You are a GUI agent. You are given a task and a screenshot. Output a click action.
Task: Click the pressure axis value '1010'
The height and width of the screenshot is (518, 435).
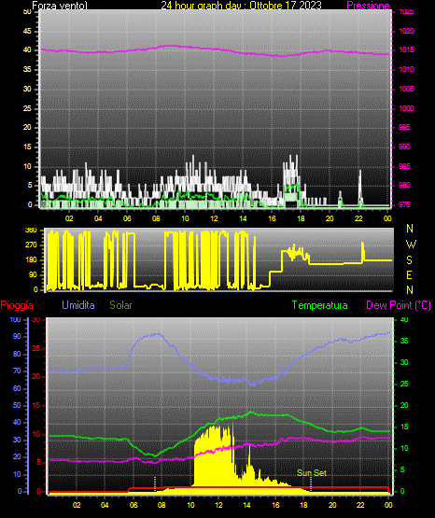click(406, 69)
